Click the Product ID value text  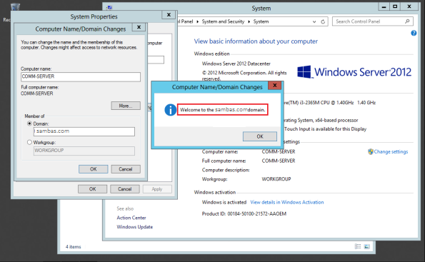click(256, 213)
